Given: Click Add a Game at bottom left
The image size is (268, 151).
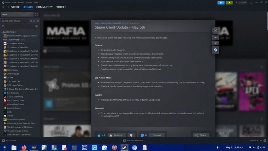Looking at the screenshot, I should pos(9,141).
